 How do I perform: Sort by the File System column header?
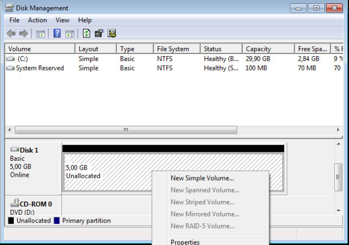(172, 49)
